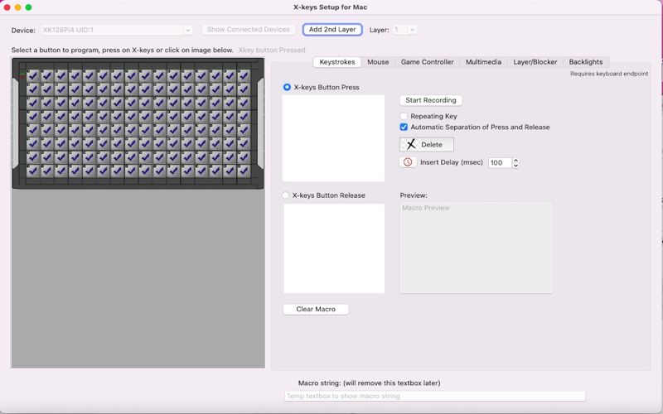Screen dimensions: 663x414
Task: Decrease the Insert Delay value with down arrow
Action: (515, 165)
